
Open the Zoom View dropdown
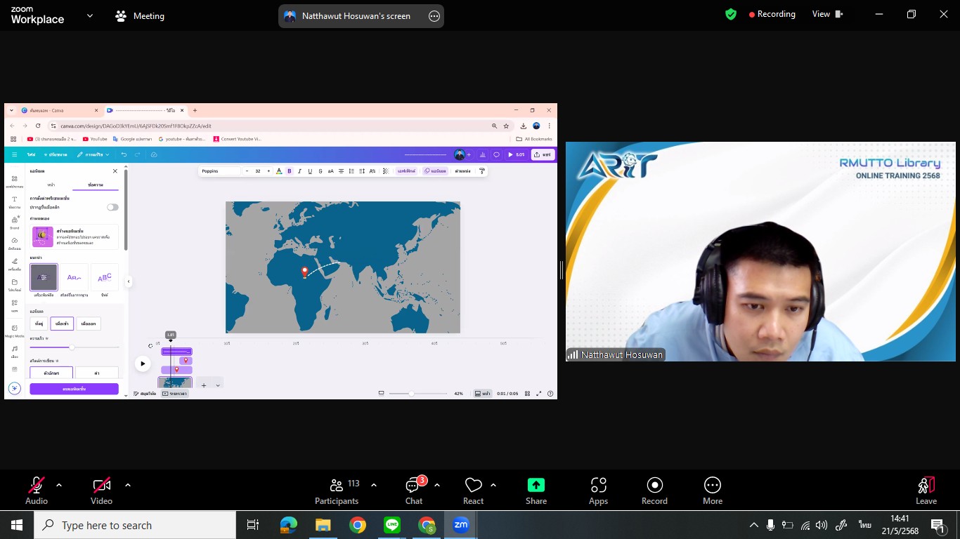[x=827, y=14]
